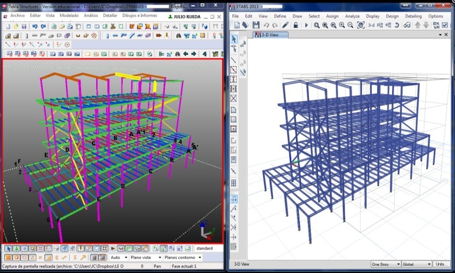Click the ETABS zoom in icon
Viewport: 455px width, 273px height.
tap(342, 26)
